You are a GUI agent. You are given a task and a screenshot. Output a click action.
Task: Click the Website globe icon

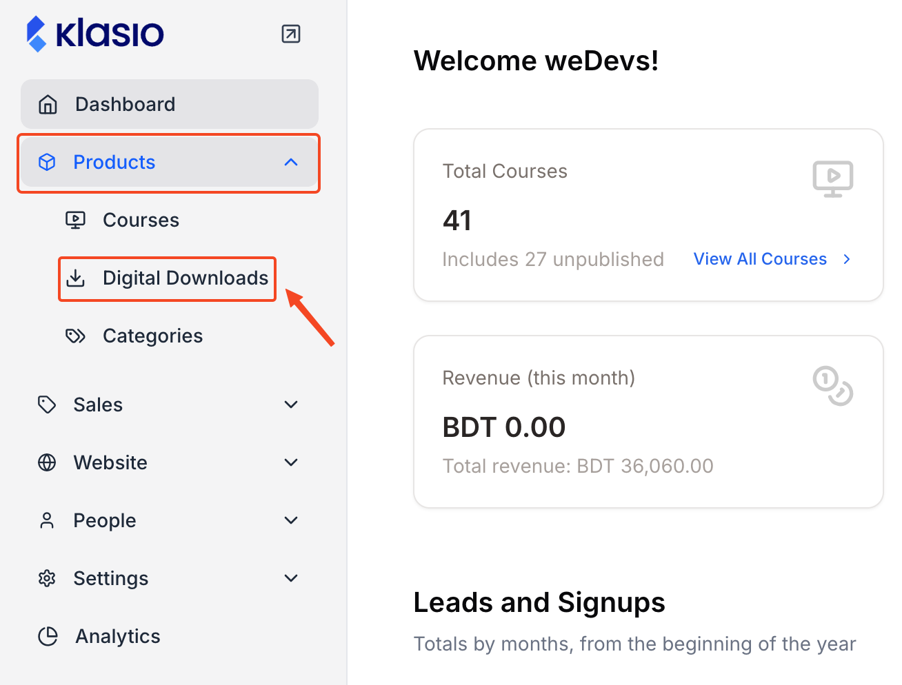coord(47,462)
